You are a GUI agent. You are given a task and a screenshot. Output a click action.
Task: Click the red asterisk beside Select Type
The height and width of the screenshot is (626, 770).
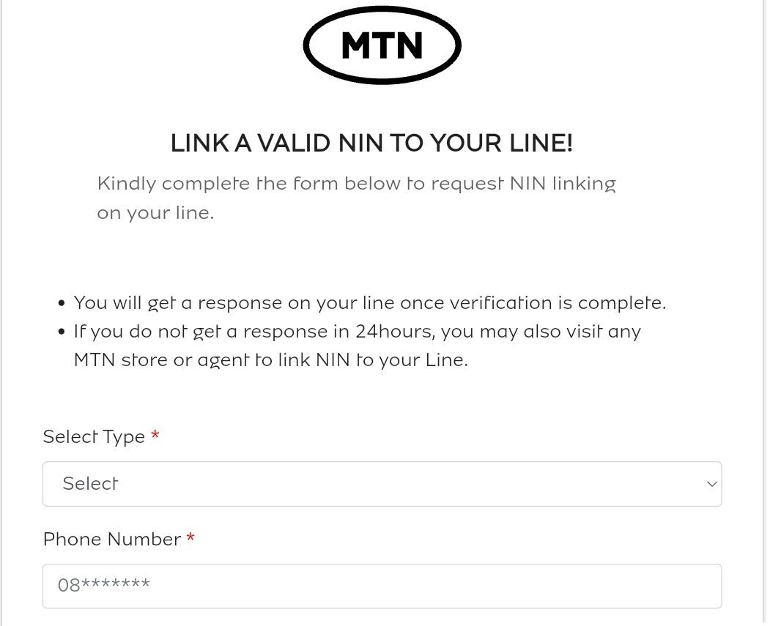(x=155, y=436)
